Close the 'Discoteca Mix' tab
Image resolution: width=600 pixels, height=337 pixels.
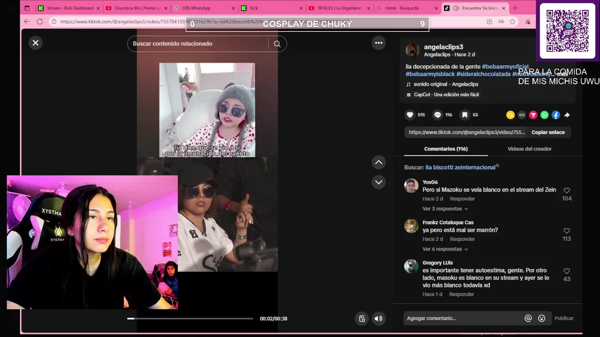tap(165, 8)
